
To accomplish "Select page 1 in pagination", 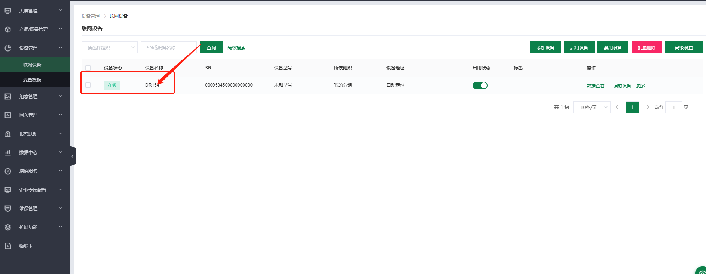I will click(x=633, y=107).
